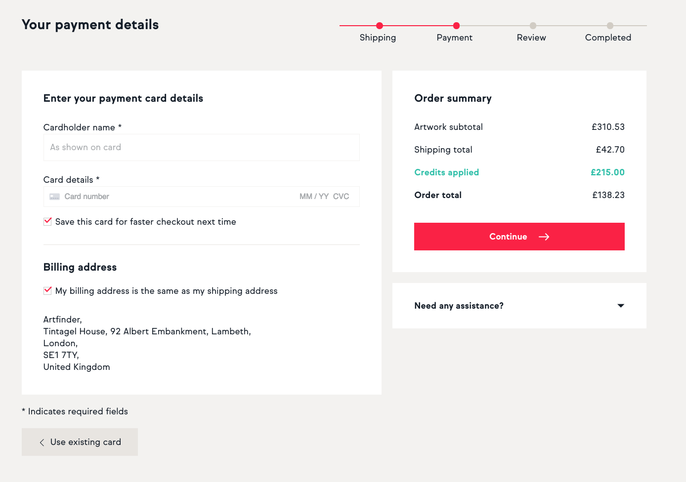Click the arrow icon on Continue button
This screenshot has width=686, height=482.
[544, 237]
